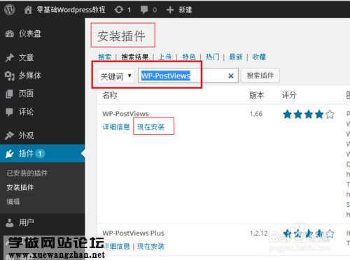350x260 pixels.
Task: Click the brush icon beside 外观
Action: (10, 136)
